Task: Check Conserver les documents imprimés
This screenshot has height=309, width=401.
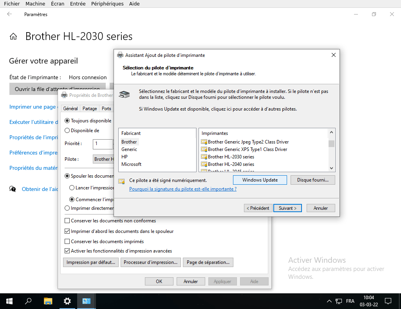Action: pos(67,242)
